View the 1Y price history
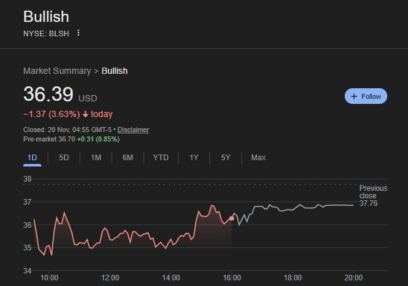This screenshot has width=408, height=286. coord(194,158)
